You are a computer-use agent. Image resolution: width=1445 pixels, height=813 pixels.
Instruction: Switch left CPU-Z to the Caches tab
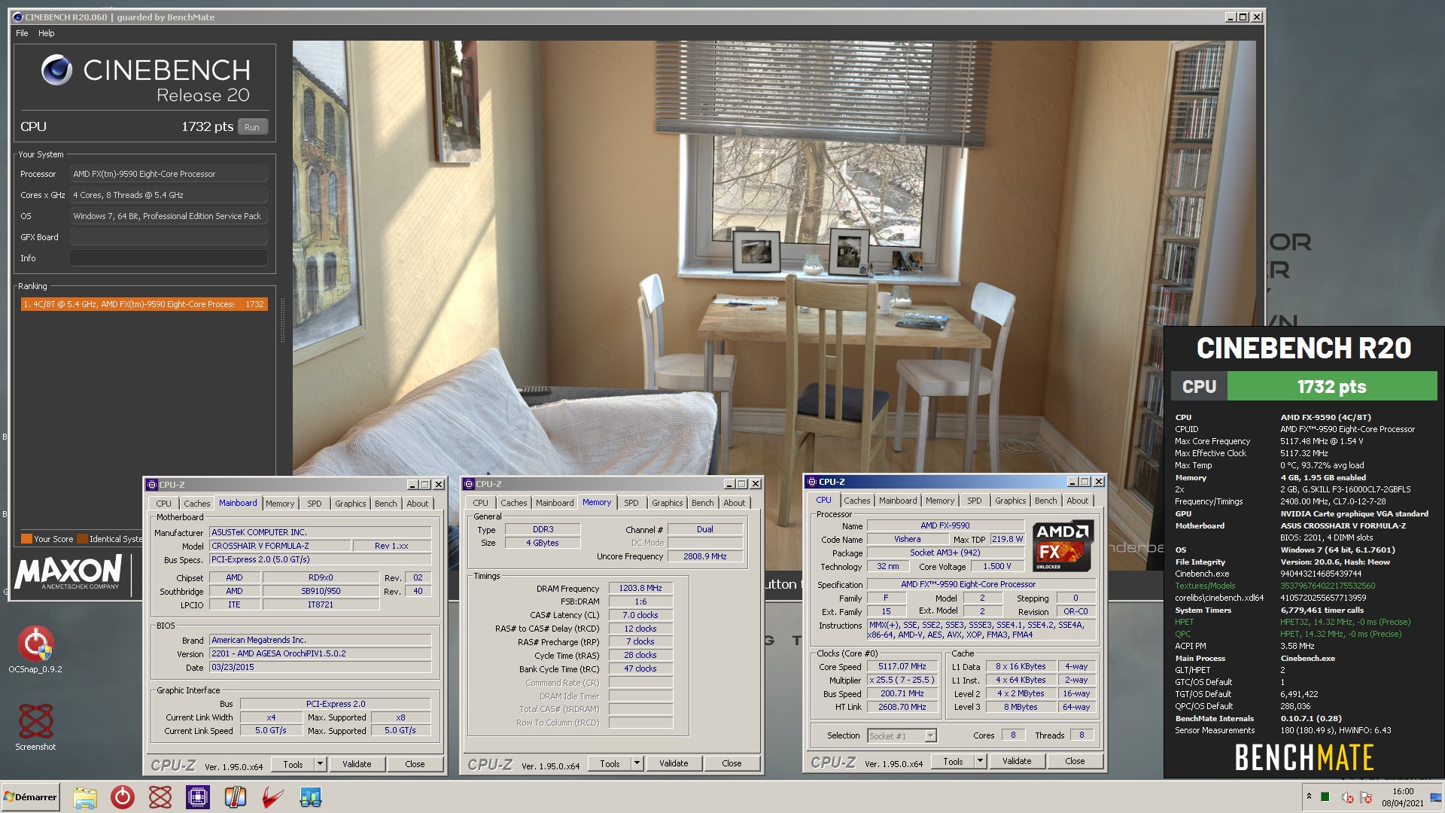(197, 504)
